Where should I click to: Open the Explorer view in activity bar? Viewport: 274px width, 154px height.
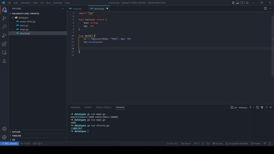click(4, 10)
